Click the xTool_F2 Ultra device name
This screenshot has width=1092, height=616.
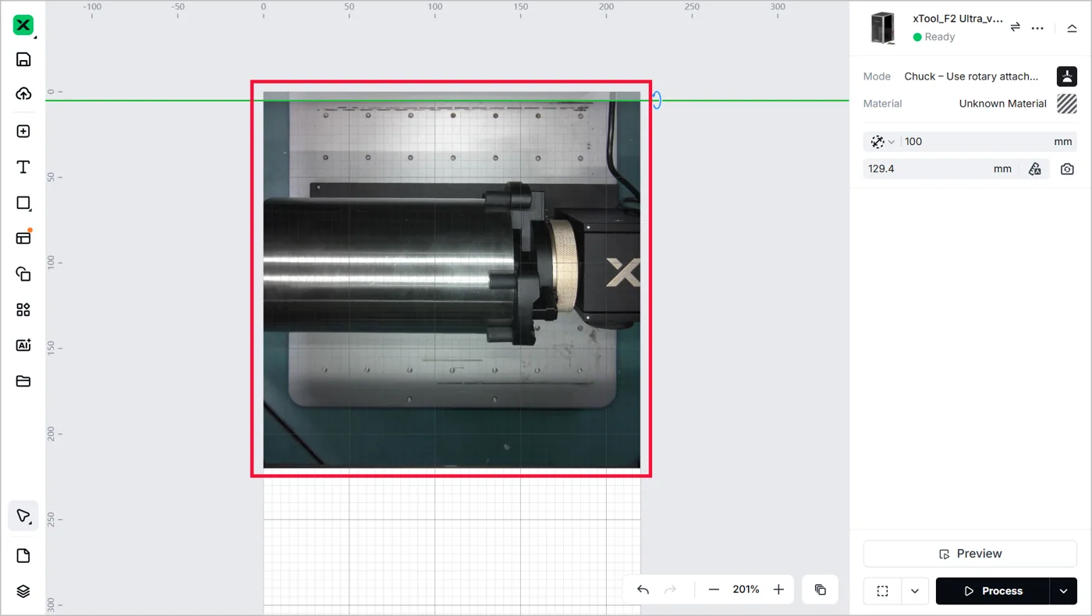(958, 19)
